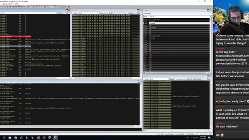
Task: Click the Stop debugging toolbar icon
Action: pyautogui.click(x=11, y=7)
